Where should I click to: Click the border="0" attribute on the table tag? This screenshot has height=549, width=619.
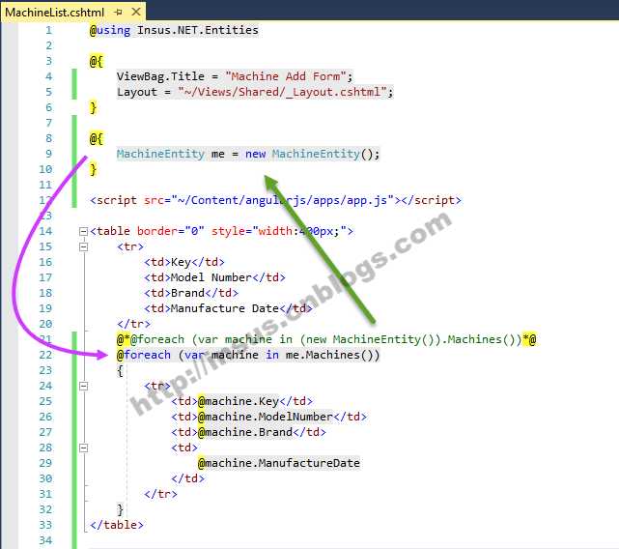coord(171,231)
